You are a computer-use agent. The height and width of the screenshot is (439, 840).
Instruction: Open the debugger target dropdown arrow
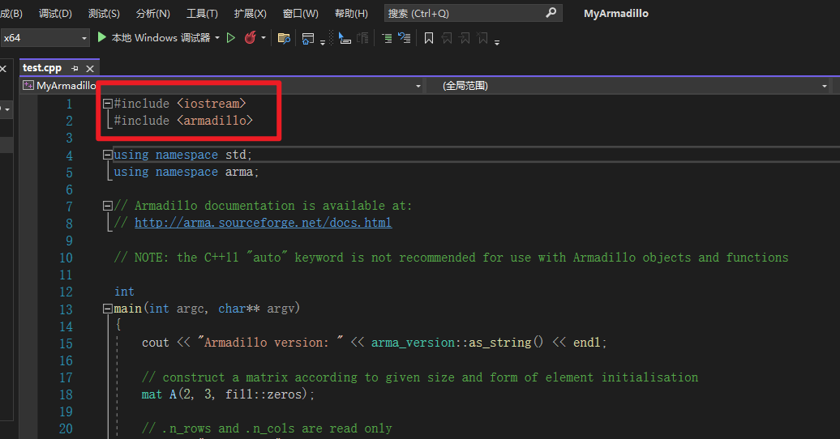217,38
